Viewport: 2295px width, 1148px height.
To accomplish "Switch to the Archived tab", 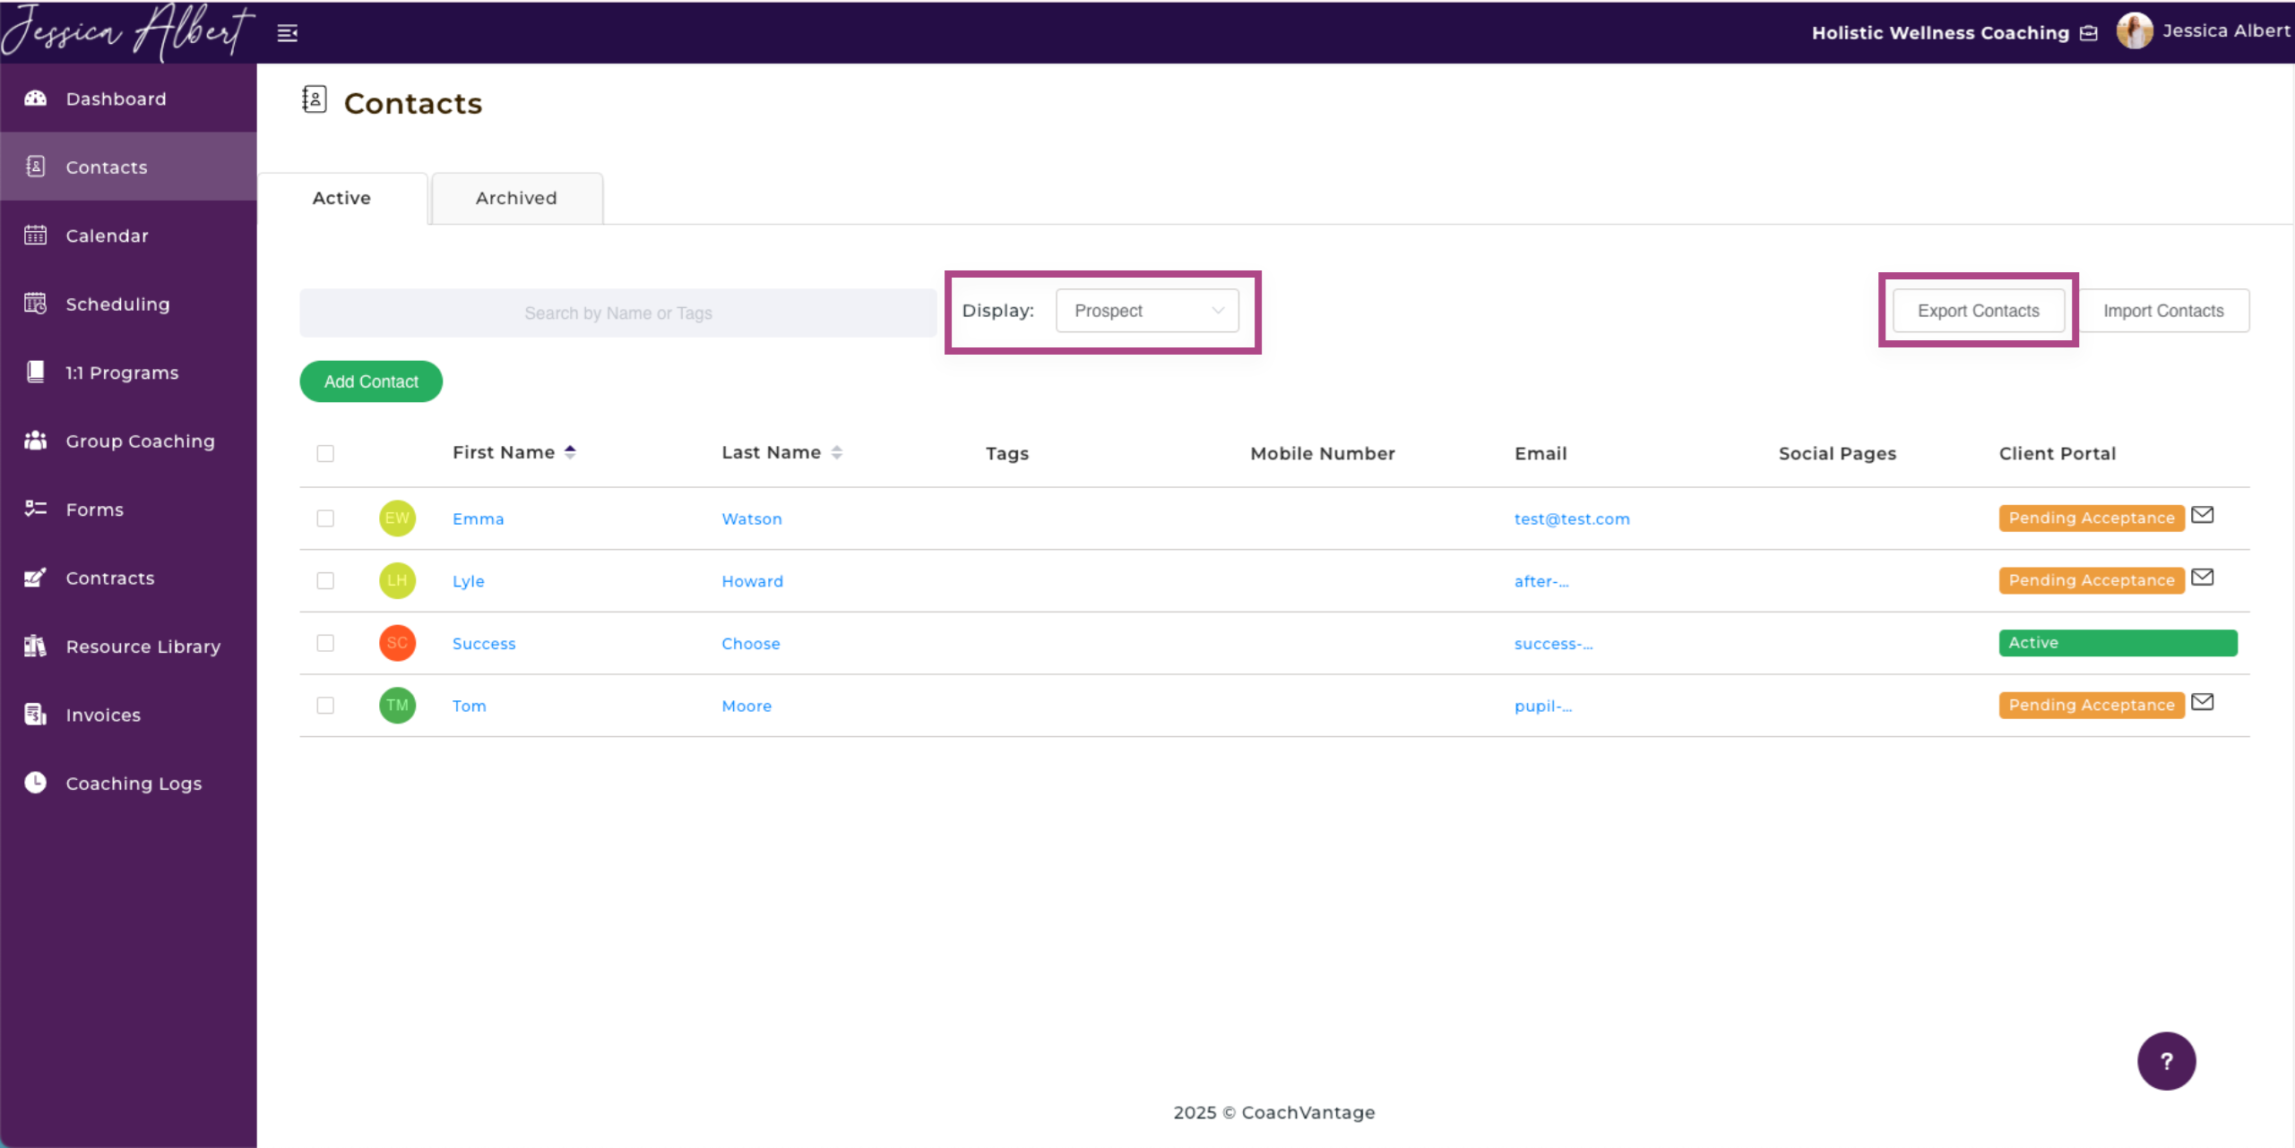I will tap(516, 198).
